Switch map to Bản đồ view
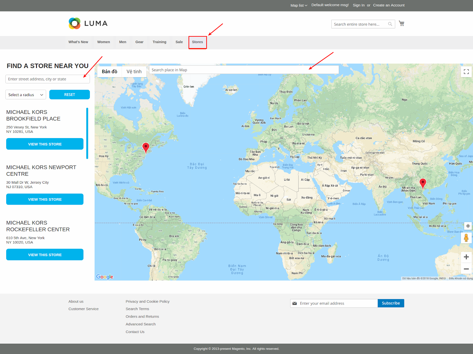 109,71
